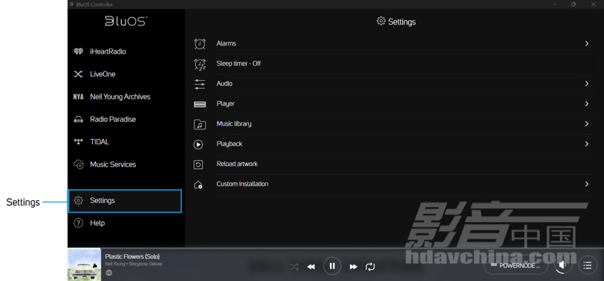Click the Music Services cloud icon
This screenshot has width=604, height=281.
(x=78, y=164)
